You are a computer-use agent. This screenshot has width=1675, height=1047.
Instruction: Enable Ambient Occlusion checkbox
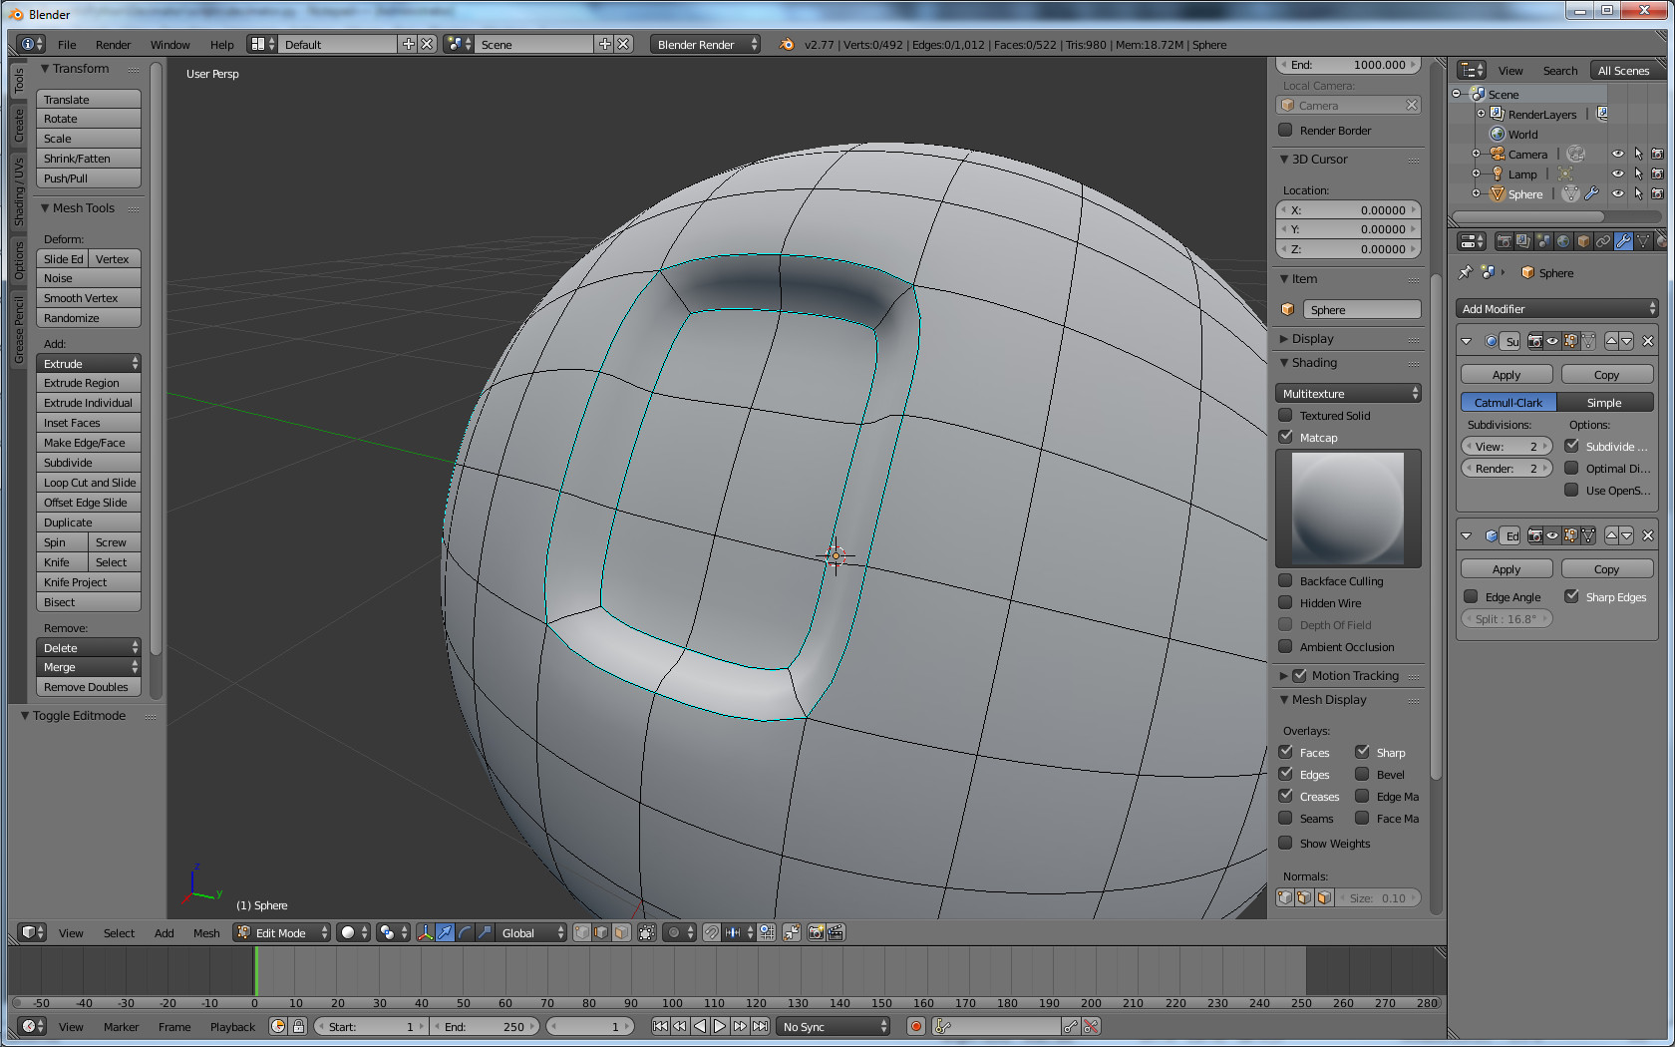pyautogui.click(x=1286, y=646)
